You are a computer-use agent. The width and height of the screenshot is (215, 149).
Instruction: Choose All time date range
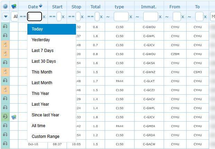(x=52, y=126)
